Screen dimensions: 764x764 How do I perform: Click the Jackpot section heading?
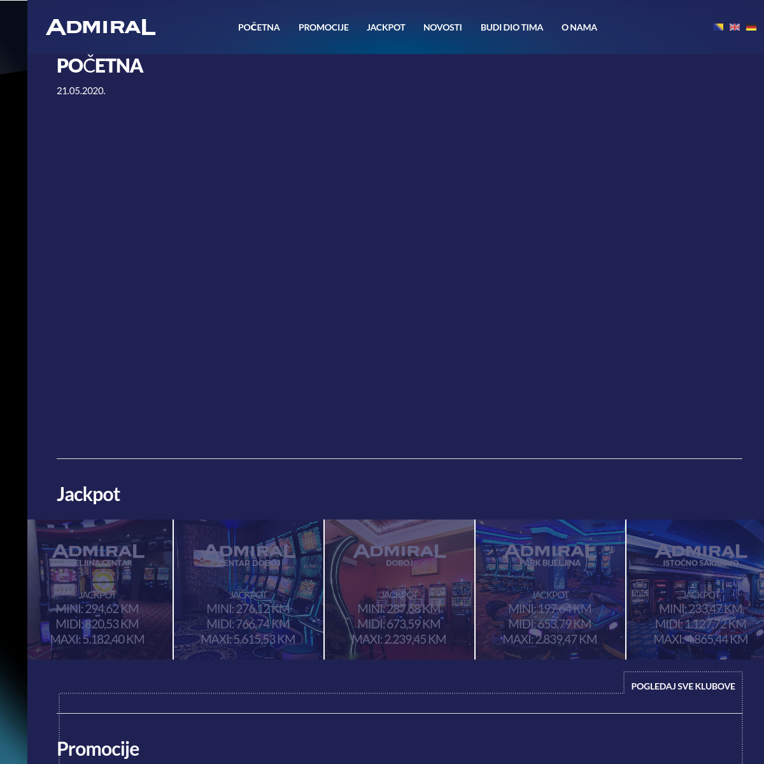[88, 494]
